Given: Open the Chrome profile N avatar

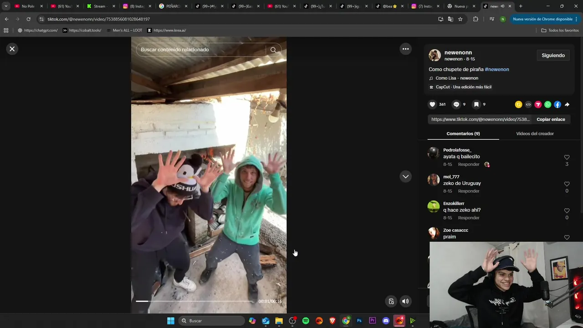Looking at the screenshot, I should point(502,19).
